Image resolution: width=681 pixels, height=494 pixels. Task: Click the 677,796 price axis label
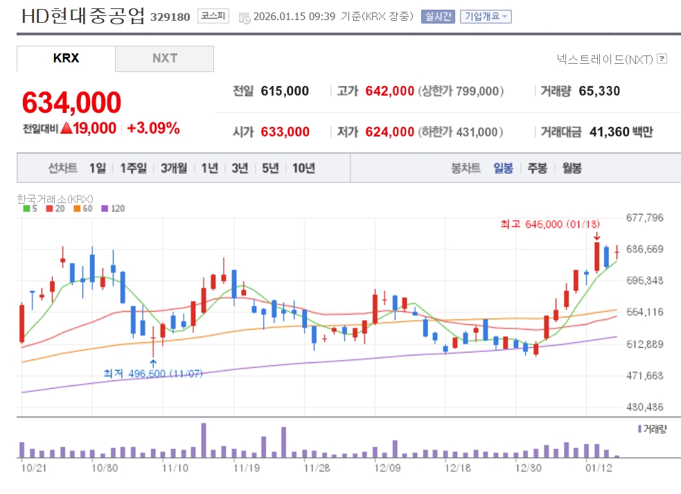click(x=644, y=218)
